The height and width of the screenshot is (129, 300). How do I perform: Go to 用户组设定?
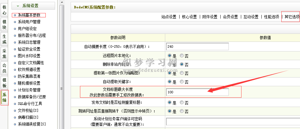pyautogui.click(x=27, y=29)
